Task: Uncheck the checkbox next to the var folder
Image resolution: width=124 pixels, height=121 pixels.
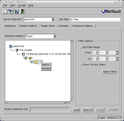Action: tap(32, 62)
